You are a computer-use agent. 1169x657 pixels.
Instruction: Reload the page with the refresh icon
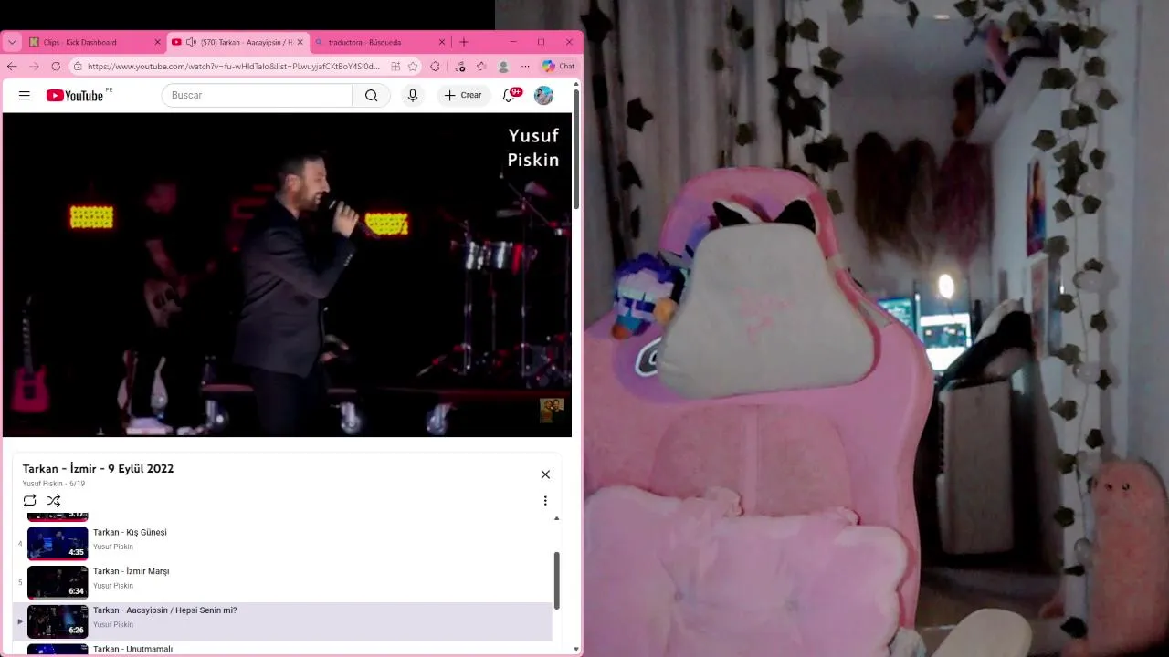56,67
